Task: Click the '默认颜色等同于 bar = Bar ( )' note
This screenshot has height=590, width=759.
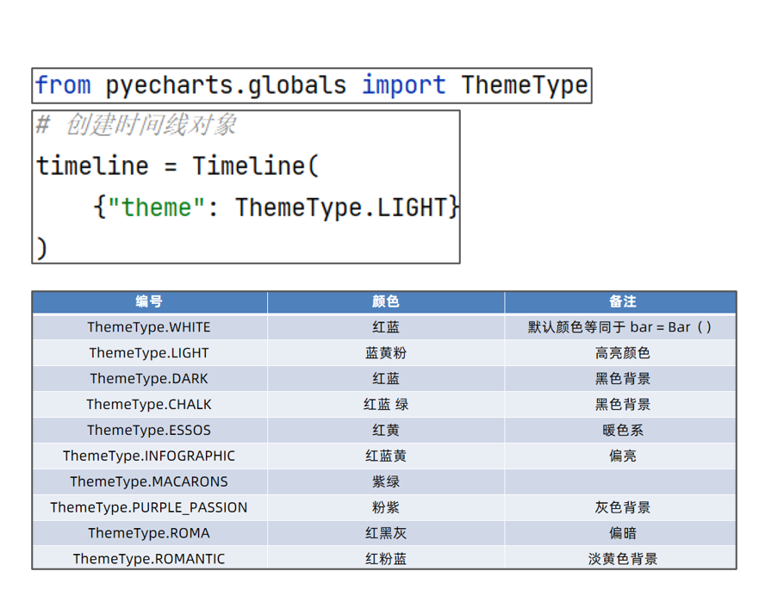Action: [x=620, y=327]
